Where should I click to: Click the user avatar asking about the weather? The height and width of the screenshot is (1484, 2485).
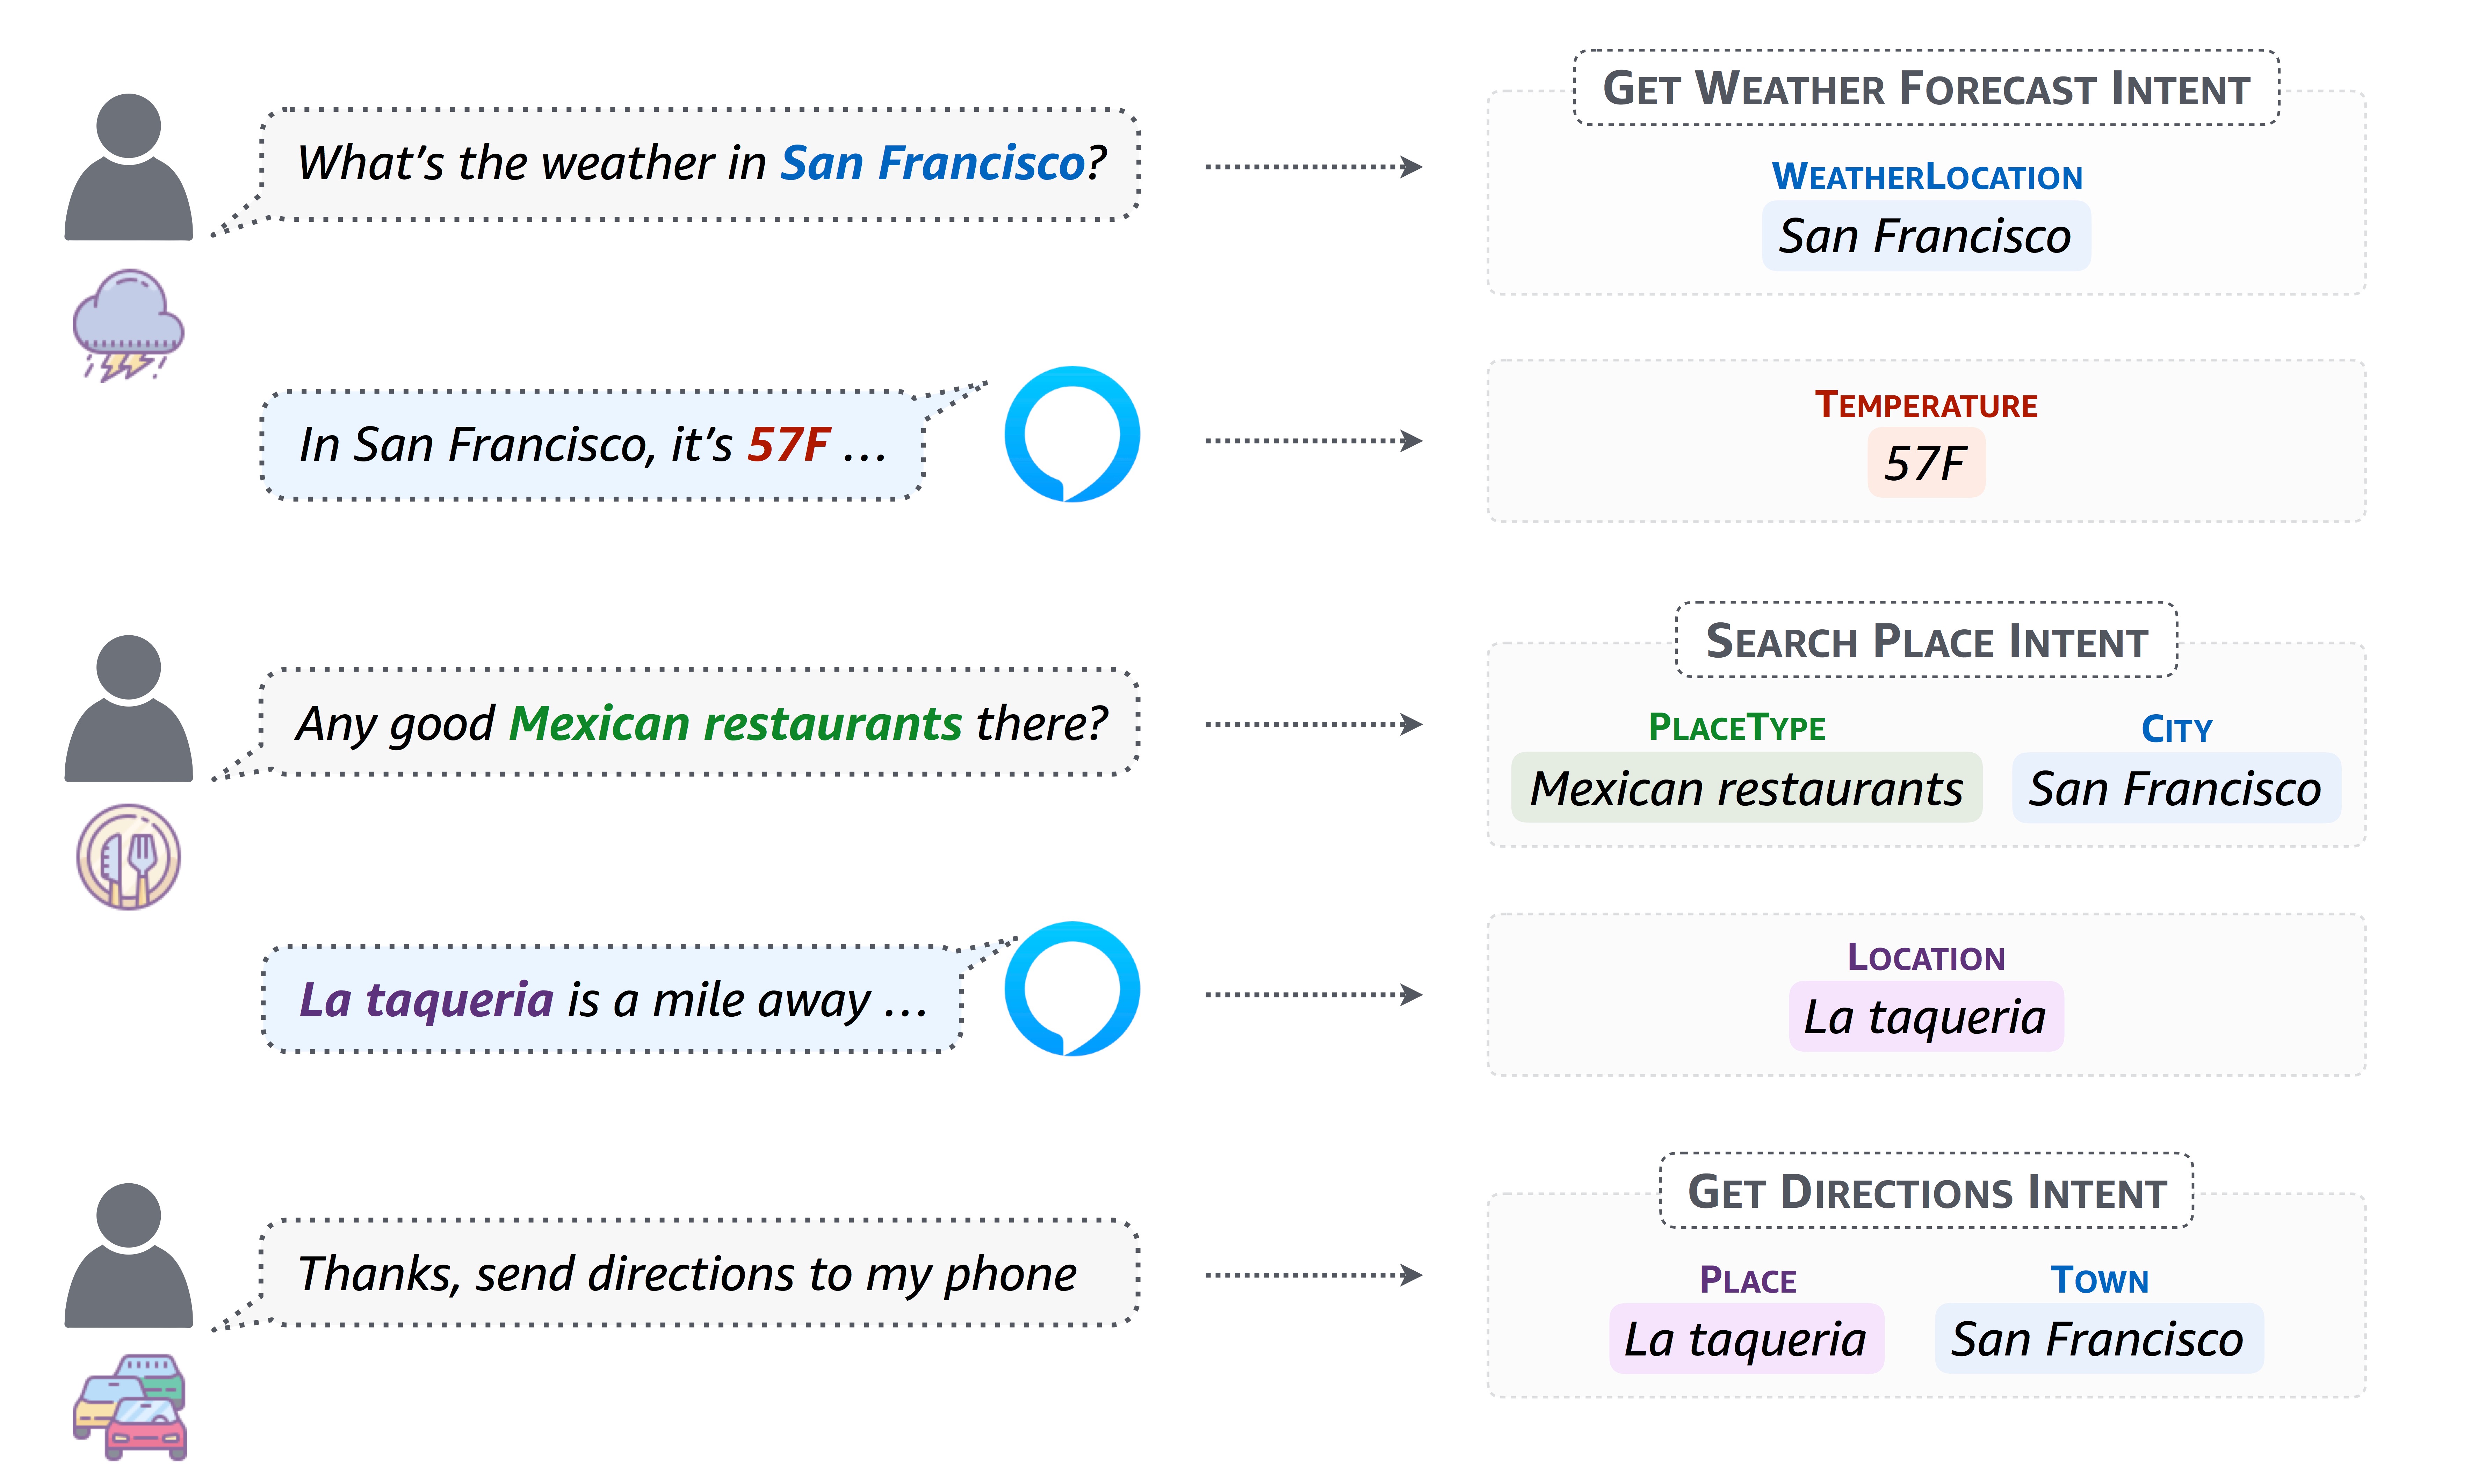[x=128, y=168]
